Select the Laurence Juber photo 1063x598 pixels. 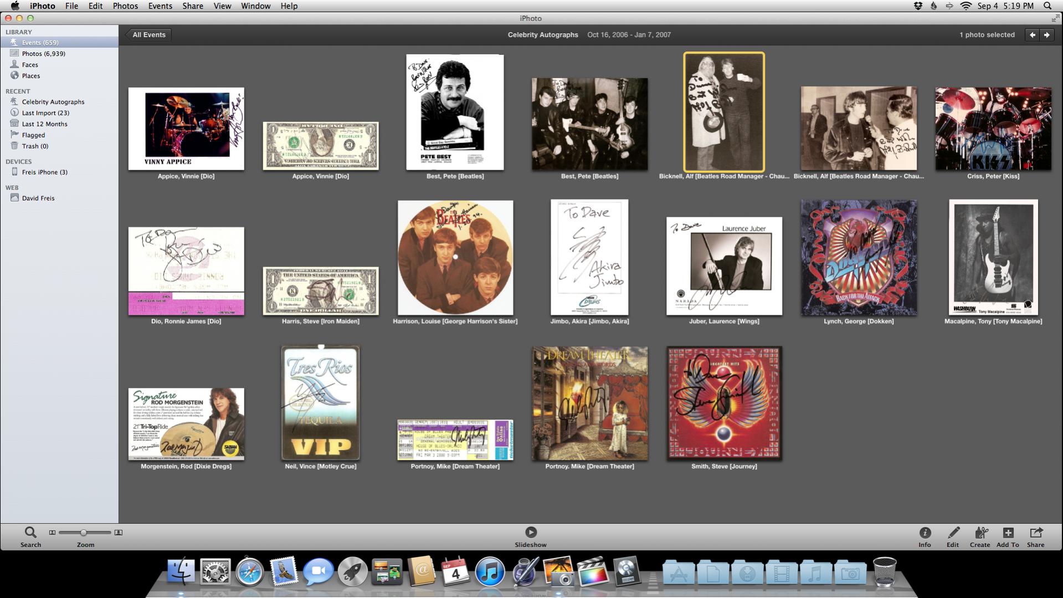click(724, 266)
